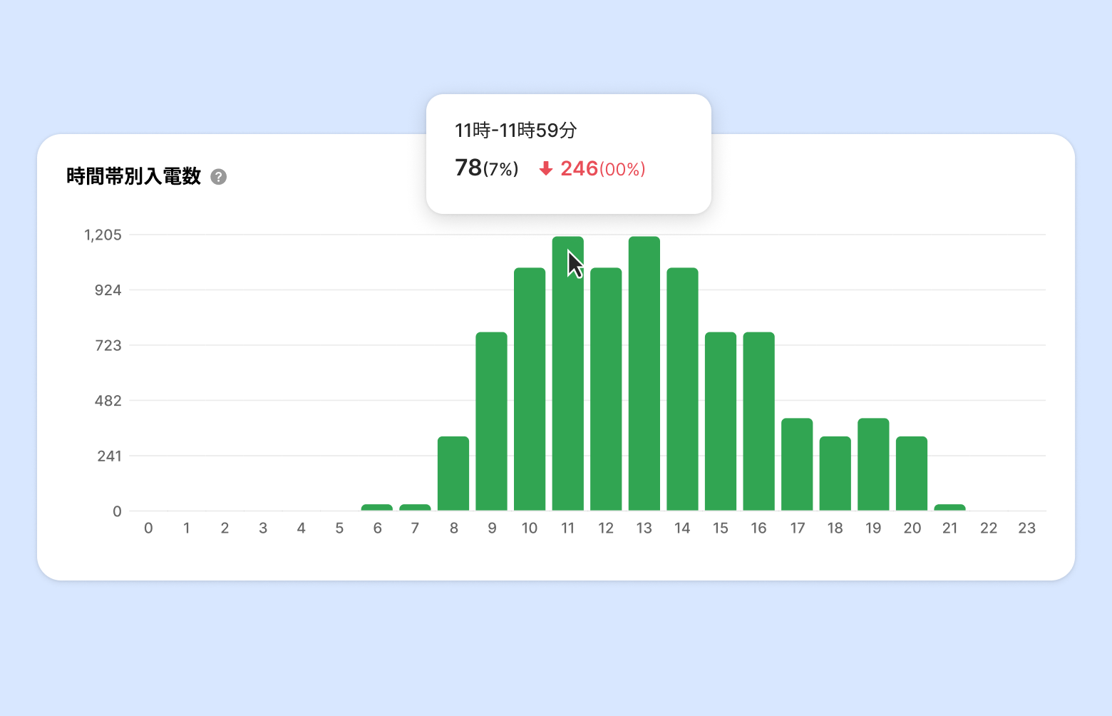1112x716 pixels.
Task: Select the bar for hour 15
Action: tap(721, 421)
